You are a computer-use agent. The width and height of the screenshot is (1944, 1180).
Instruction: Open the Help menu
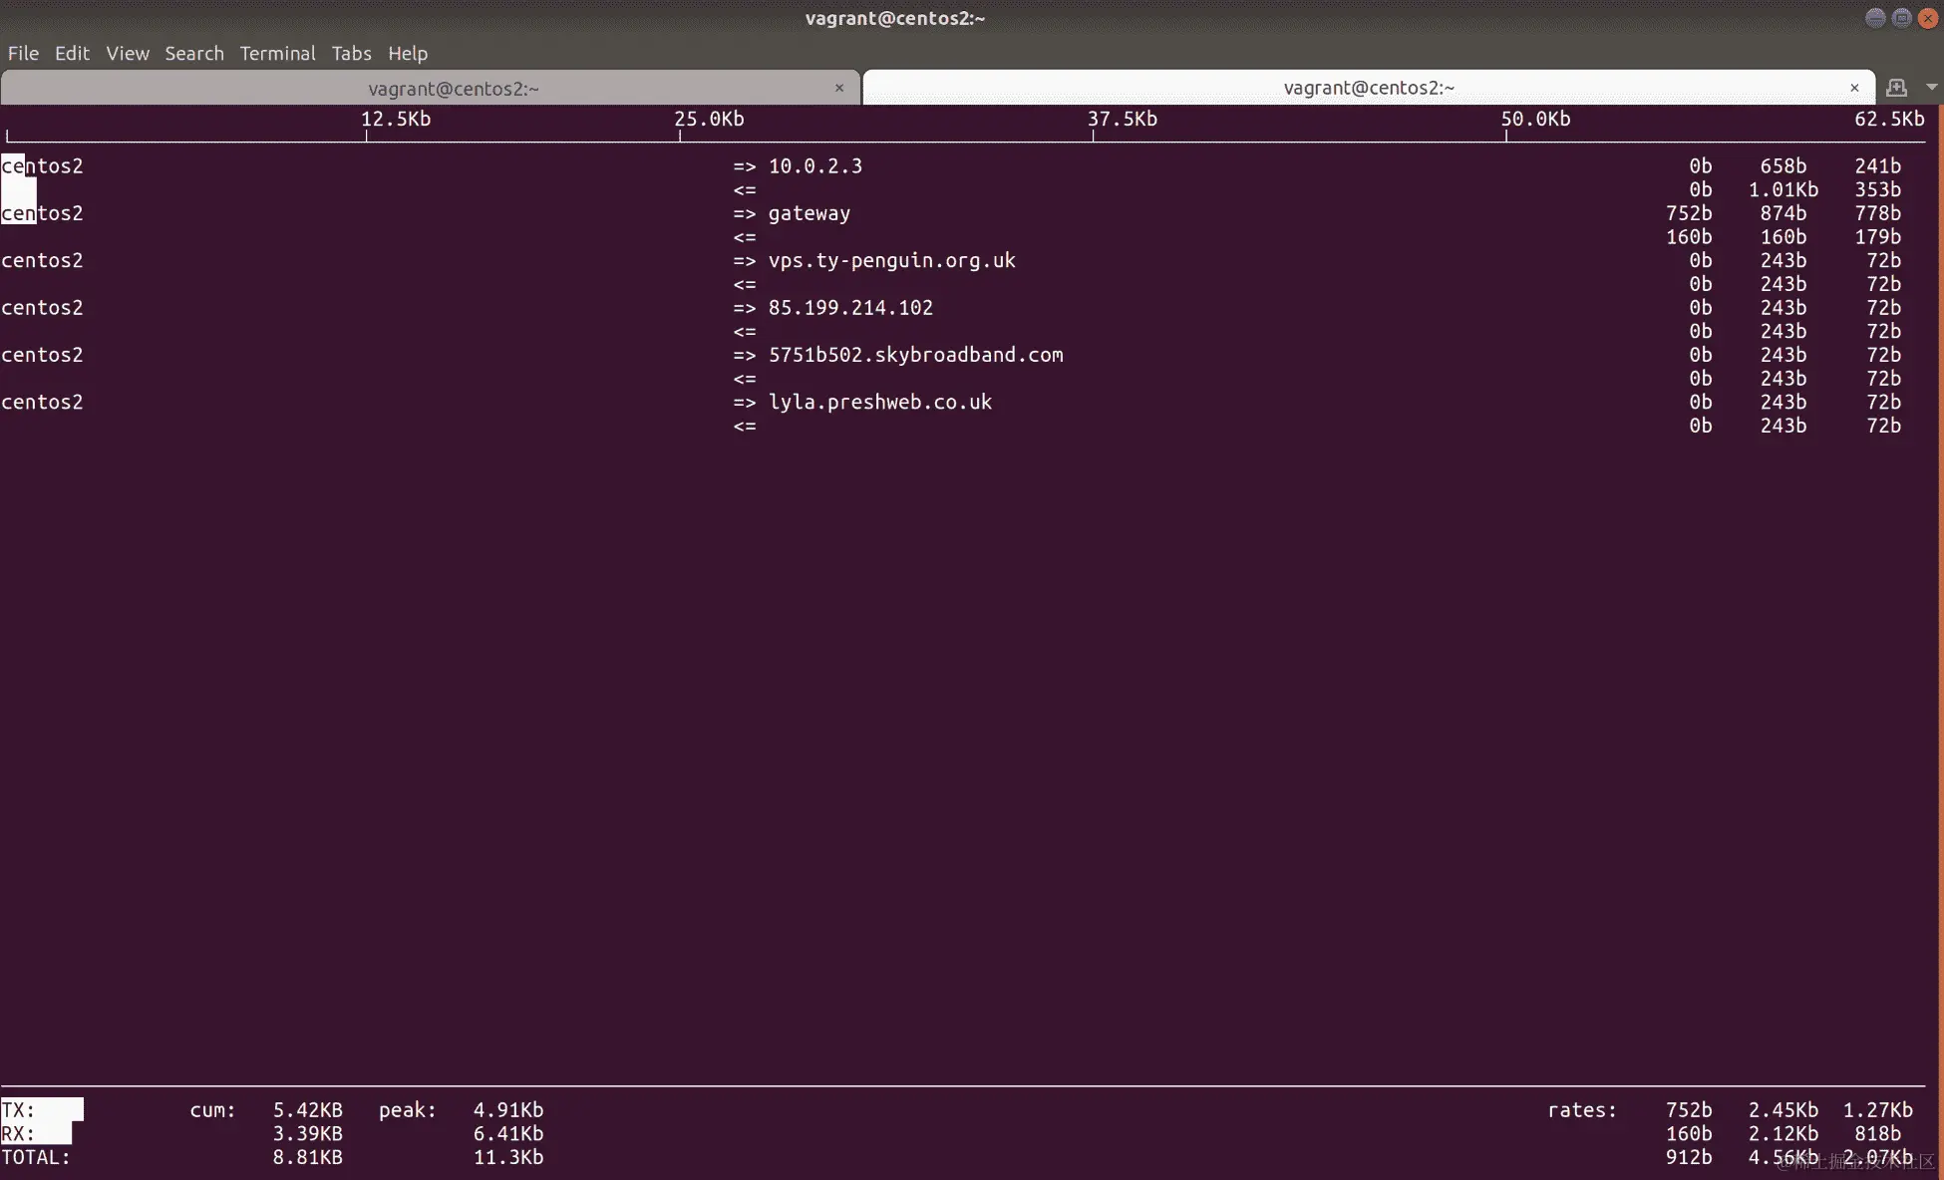coord(408,53)
